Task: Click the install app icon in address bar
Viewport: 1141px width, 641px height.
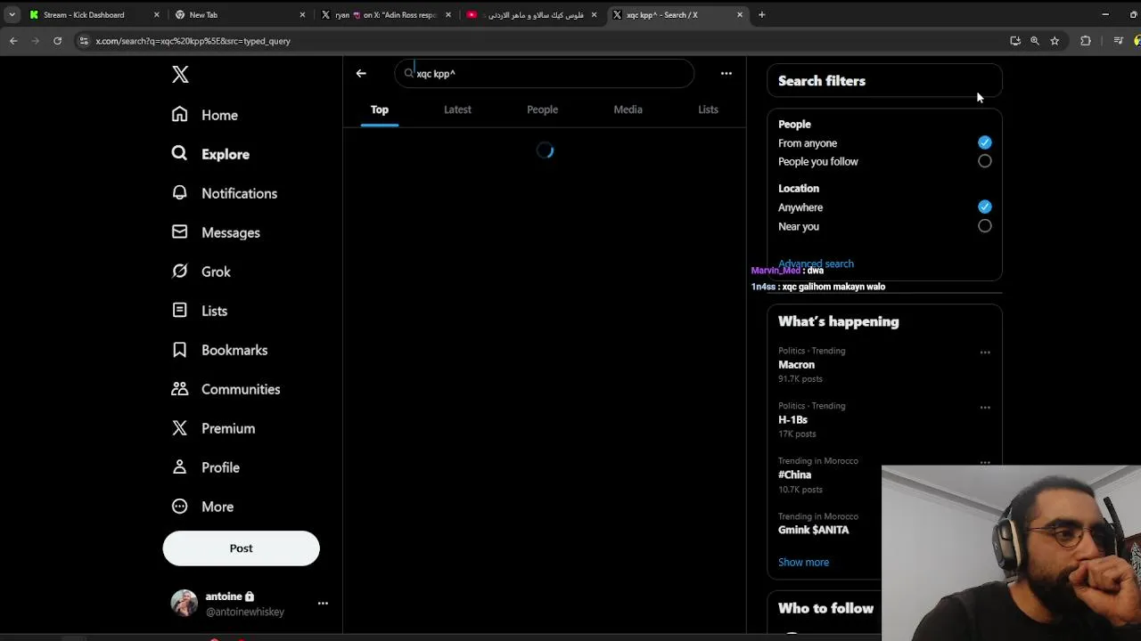Action: (x=1015, y=41)
